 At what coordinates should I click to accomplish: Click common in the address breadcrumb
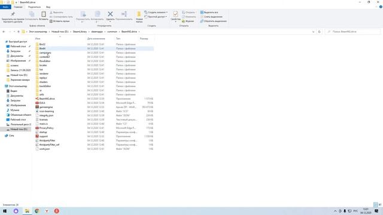112,32
